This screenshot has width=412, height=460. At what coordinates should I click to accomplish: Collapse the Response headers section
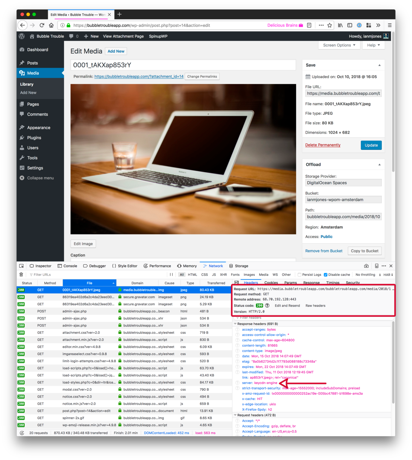coord(235,324)
